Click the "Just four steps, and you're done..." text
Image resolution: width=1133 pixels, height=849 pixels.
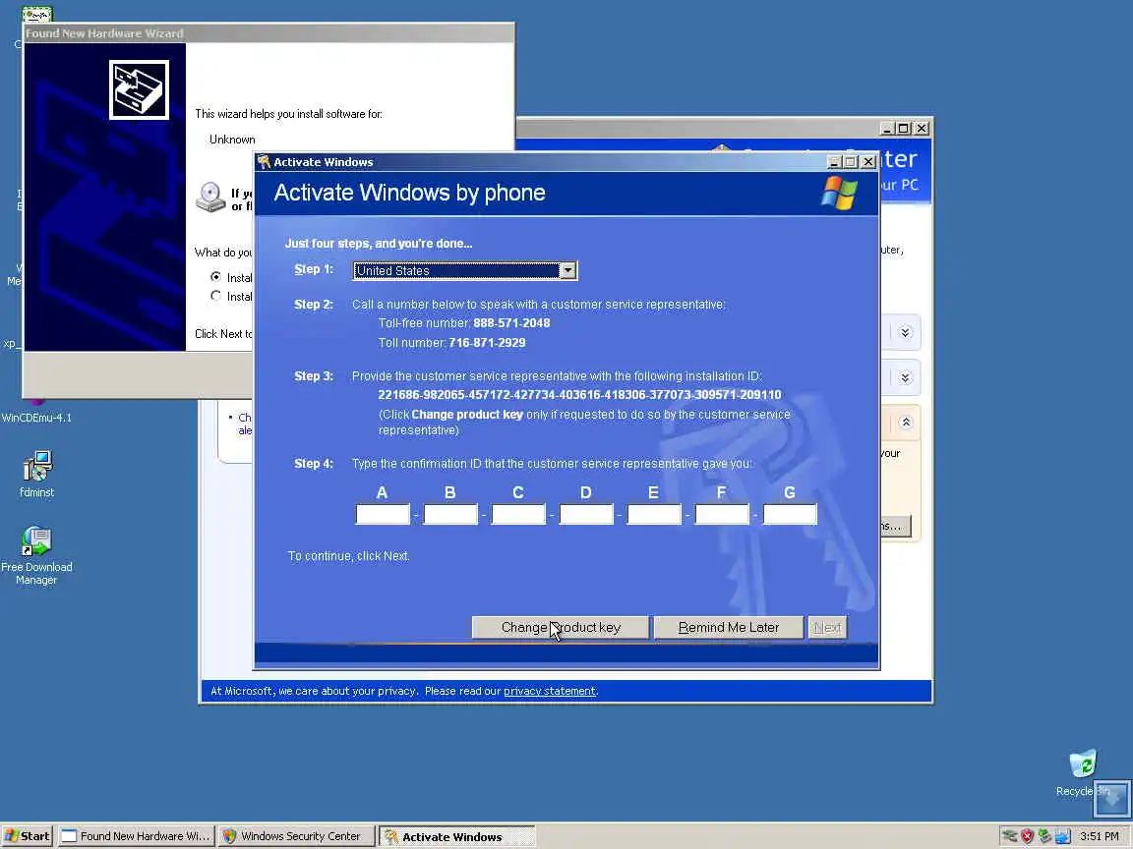(x=379, y=244)
